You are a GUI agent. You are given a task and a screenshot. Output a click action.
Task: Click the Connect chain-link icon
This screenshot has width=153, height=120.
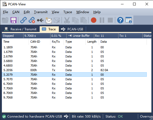tap(23, 20)
